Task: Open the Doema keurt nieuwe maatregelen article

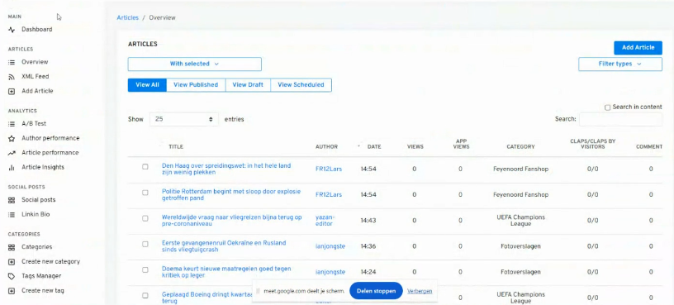Action: click(226, 272)
